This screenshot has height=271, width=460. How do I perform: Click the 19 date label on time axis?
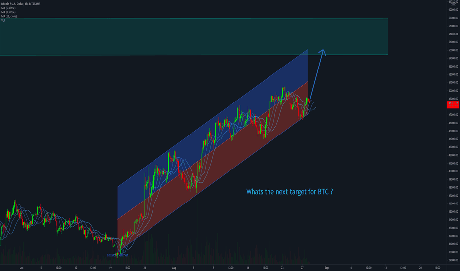[110, 268]
